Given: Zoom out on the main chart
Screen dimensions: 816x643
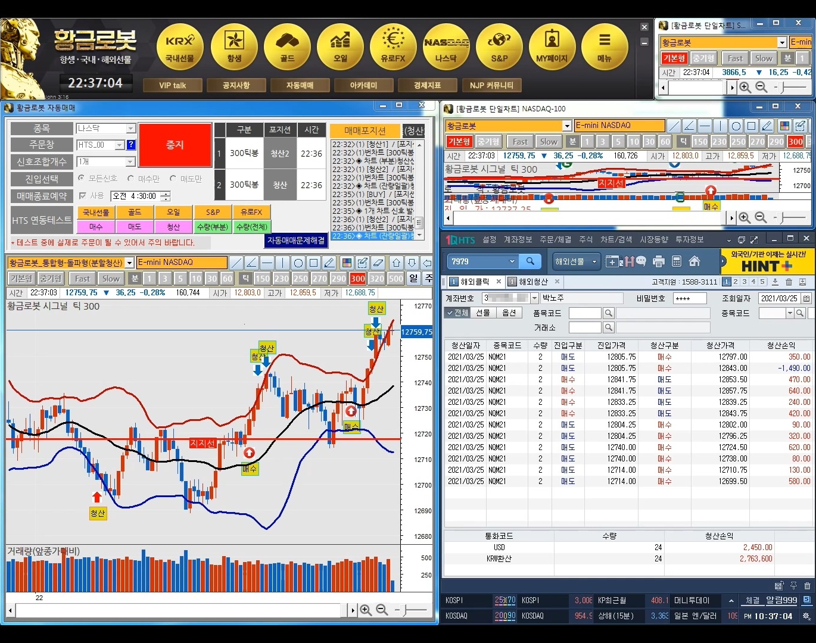Looking at the screenshot, I should [x=382, y=610].
